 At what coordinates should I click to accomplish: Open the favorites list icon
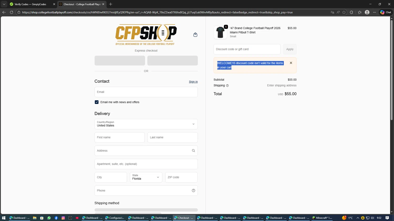click(x=360, y=12)
